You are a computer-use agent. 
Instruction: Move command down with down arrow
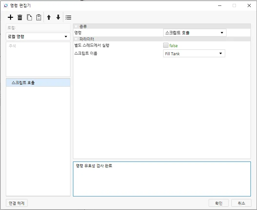click(58, 17)
